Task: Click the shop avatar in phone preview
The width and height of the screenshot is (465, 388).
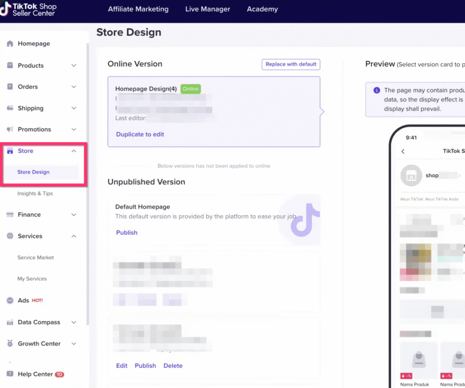Action: coord(411,176)
